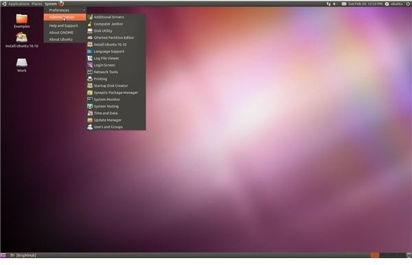Open the ubuntu user menu
Screen dimensions: 412x265
click(x=394, y=4)
